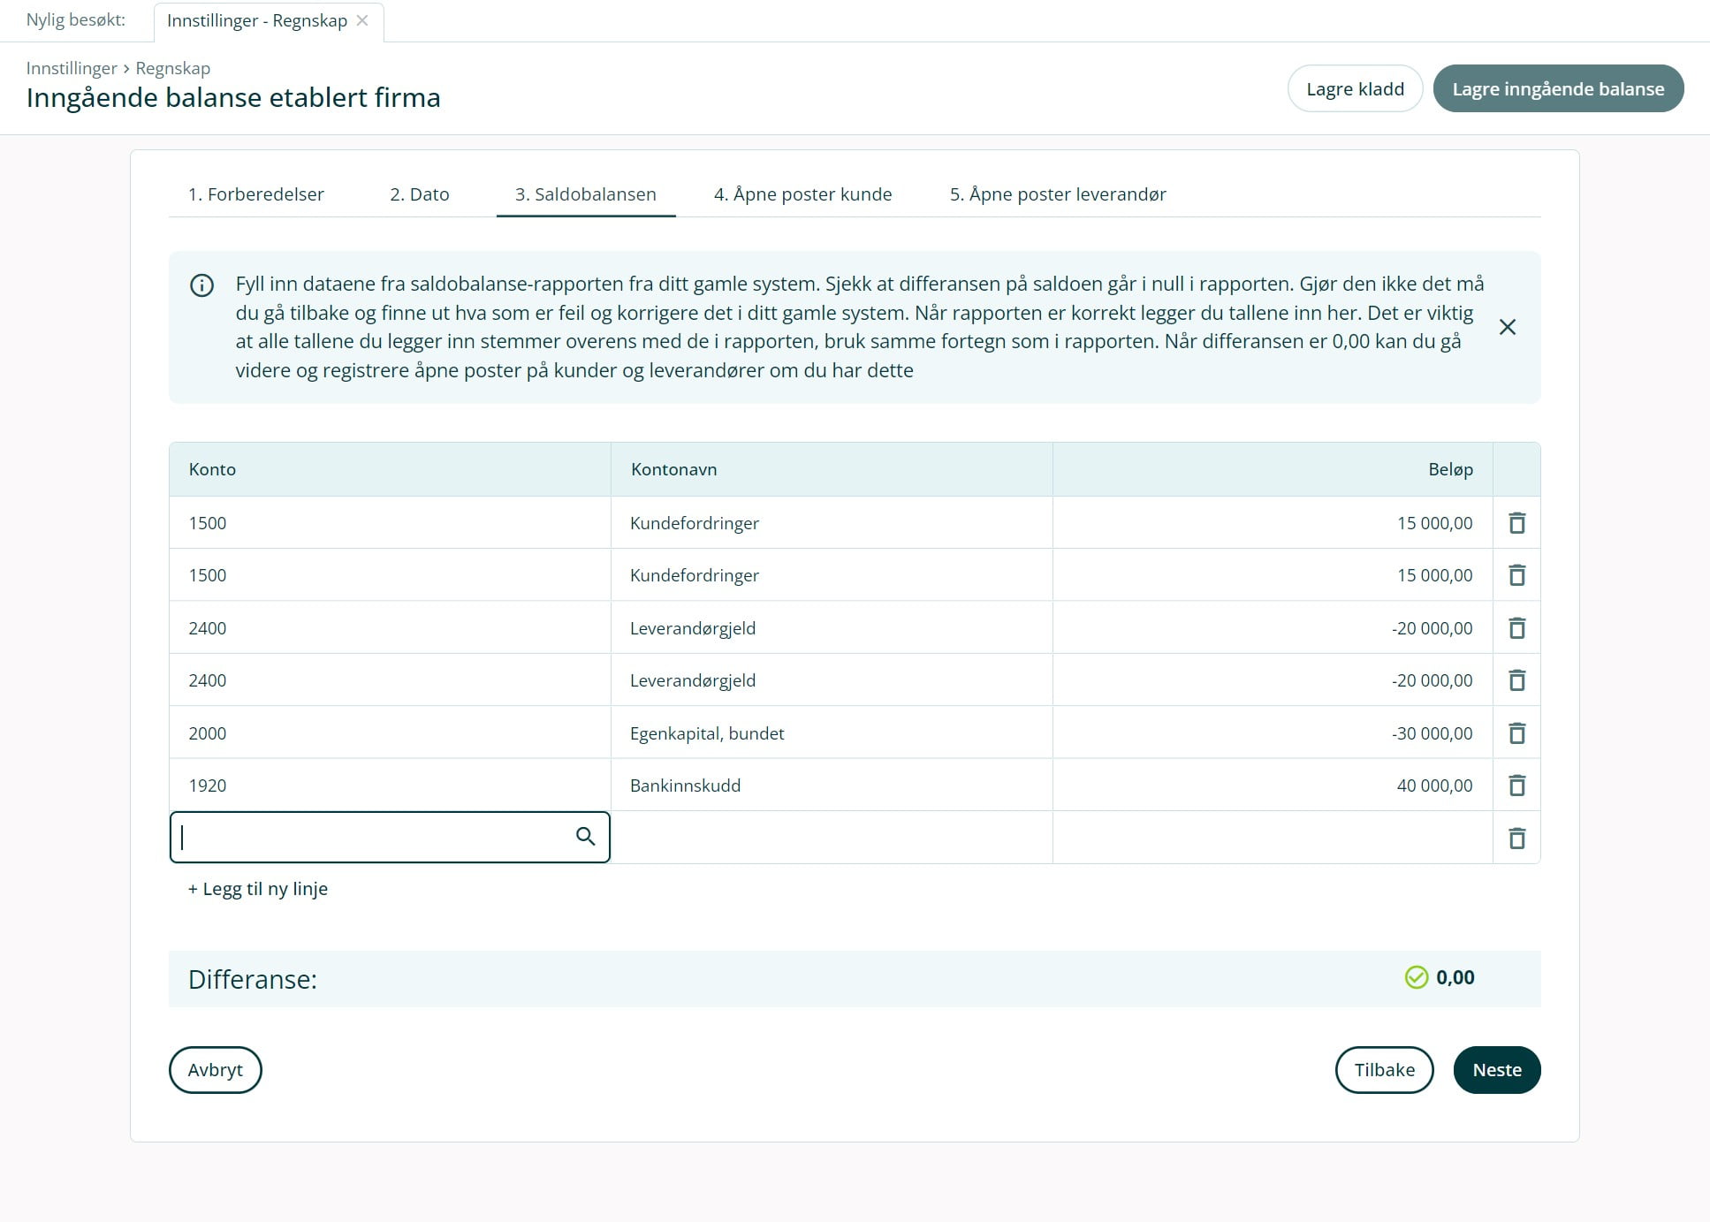Open Innstillinger breadcrumb link
The image size is (1710, 1222).
click(x=72, y=68)
